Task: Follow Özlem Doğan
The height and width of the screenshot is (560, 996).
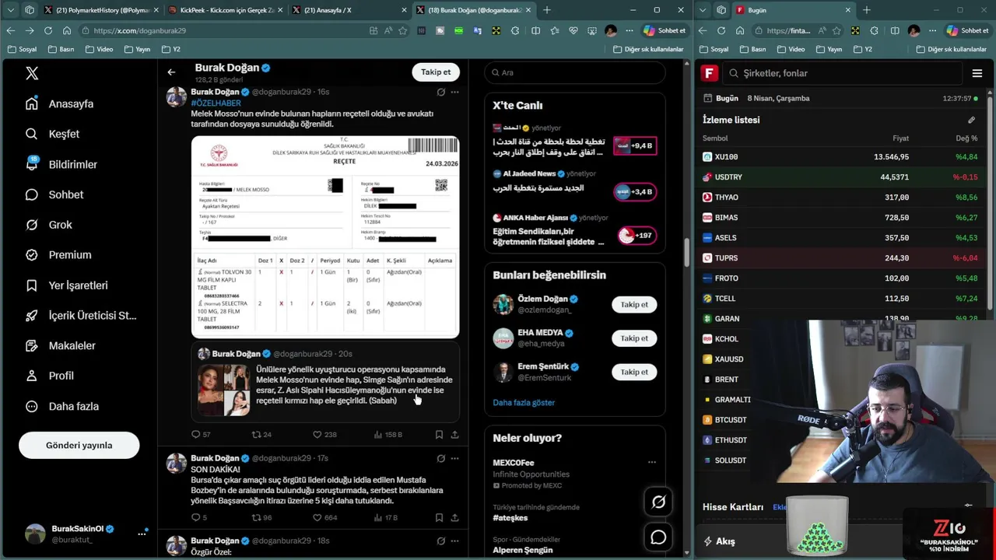Action: pos(634,305)
